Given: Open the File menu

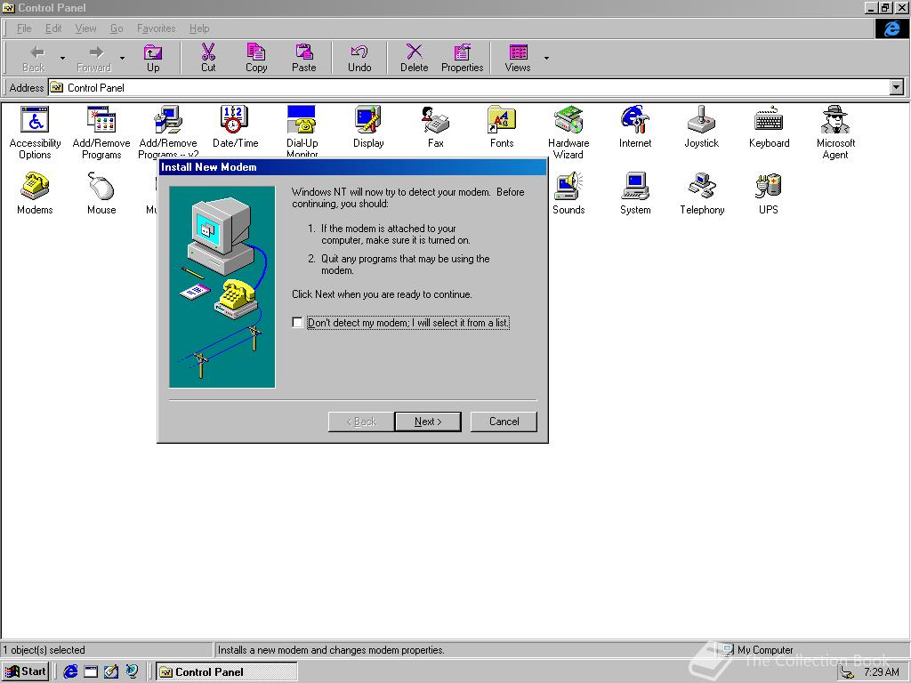Looking at the screenshot, I should coord(24,28).
